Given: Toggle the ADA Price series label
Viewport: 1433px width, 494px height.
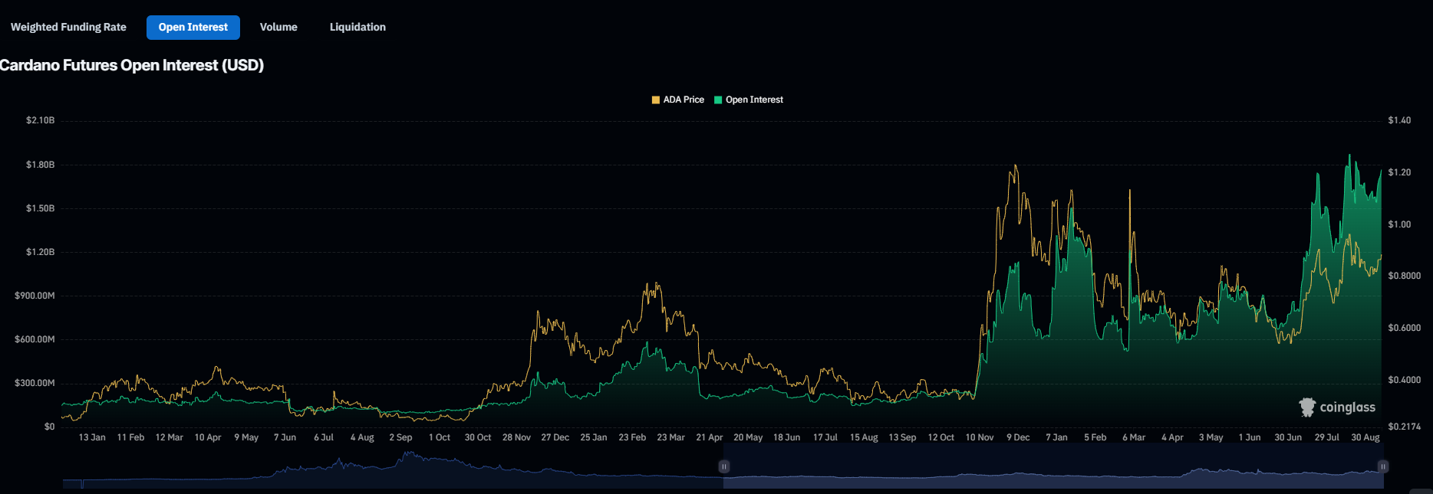Looking at the screenshot, I should [x=684, y=100].
